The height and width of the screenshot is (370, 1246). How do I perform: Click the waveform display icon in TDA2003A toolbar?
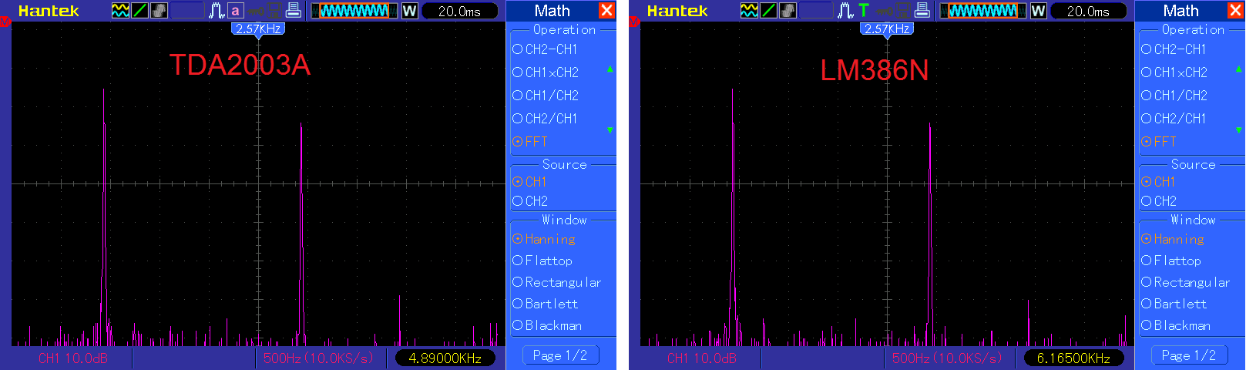point(120,11)
